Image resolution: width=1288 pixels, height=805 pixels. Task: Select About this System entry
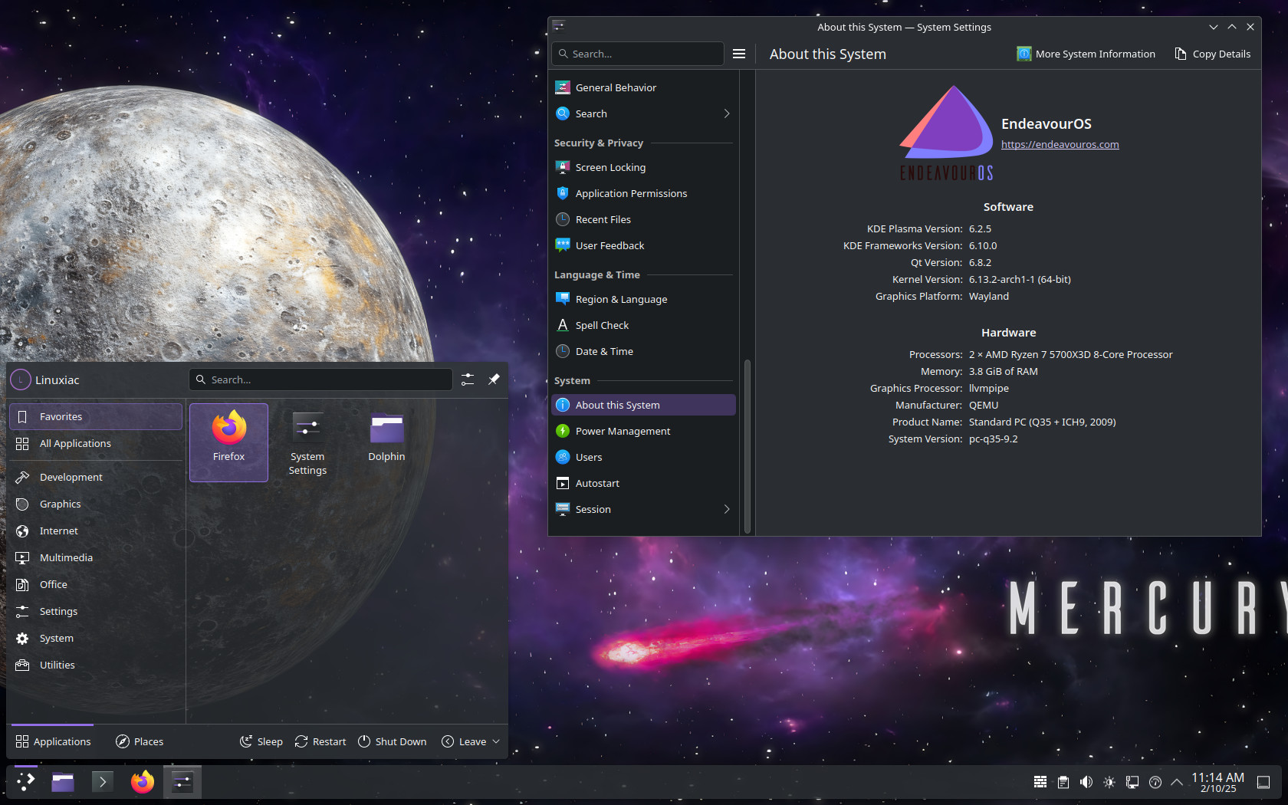point(643,405)
